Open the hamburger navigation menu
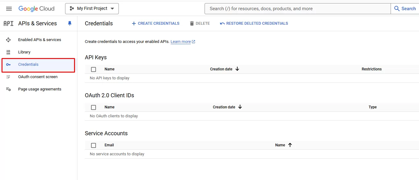This screenshot has height=180, width=419. (x=9, y=9)
